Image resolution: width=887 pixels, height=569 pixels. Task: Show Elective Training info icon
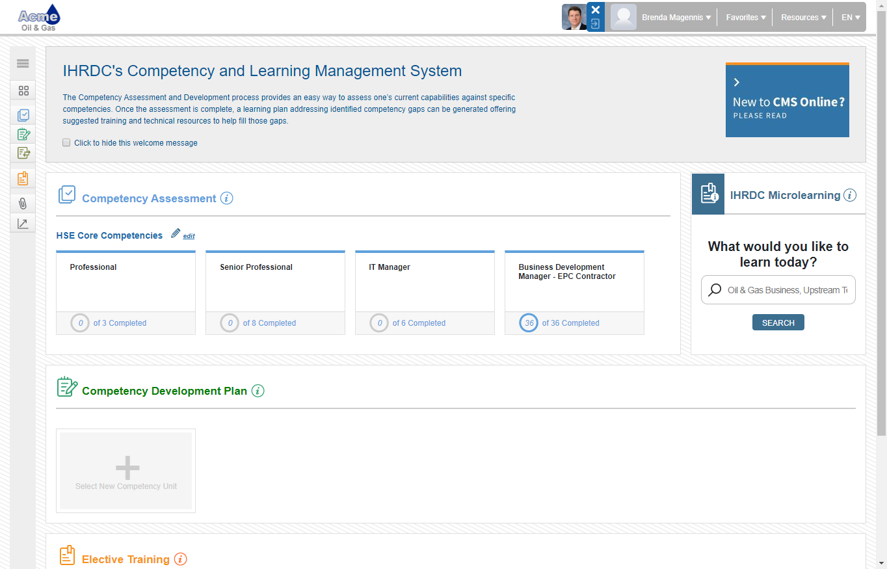coord(181,559)
